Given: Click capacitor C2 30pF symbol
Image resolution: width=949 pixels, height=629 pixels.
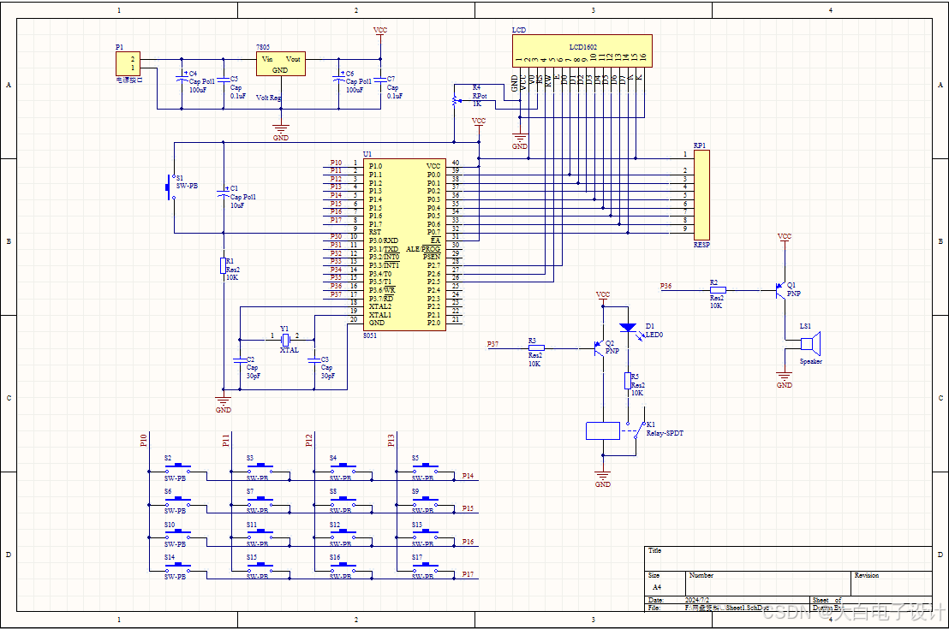Looking at the screenshot, I should coord(240,360).
